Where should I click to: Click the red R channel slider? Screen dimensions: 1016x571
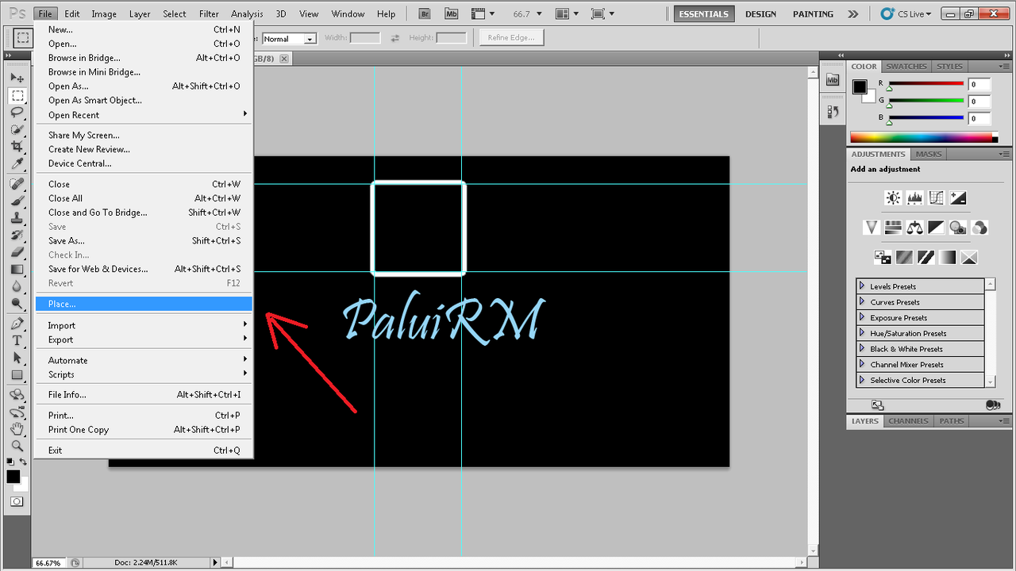pyautogui.click(x=926, y=84)
